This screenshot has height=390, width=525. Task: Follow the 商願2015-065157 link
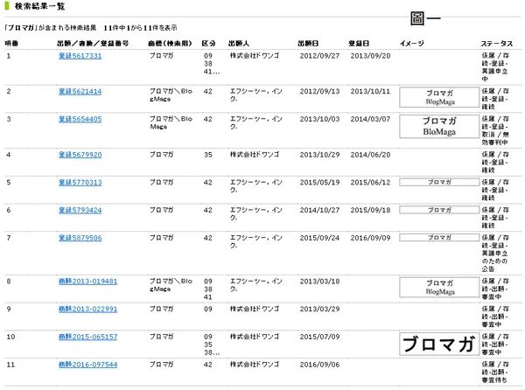tap(88, 338)
